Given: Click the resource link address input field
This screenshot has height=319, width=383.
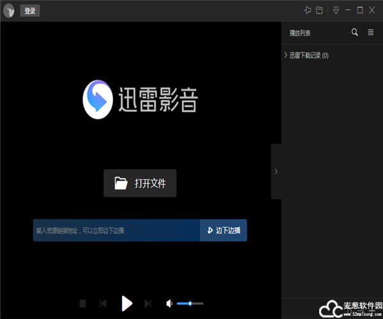Looking at the screenshot, I should pos(116,230).
